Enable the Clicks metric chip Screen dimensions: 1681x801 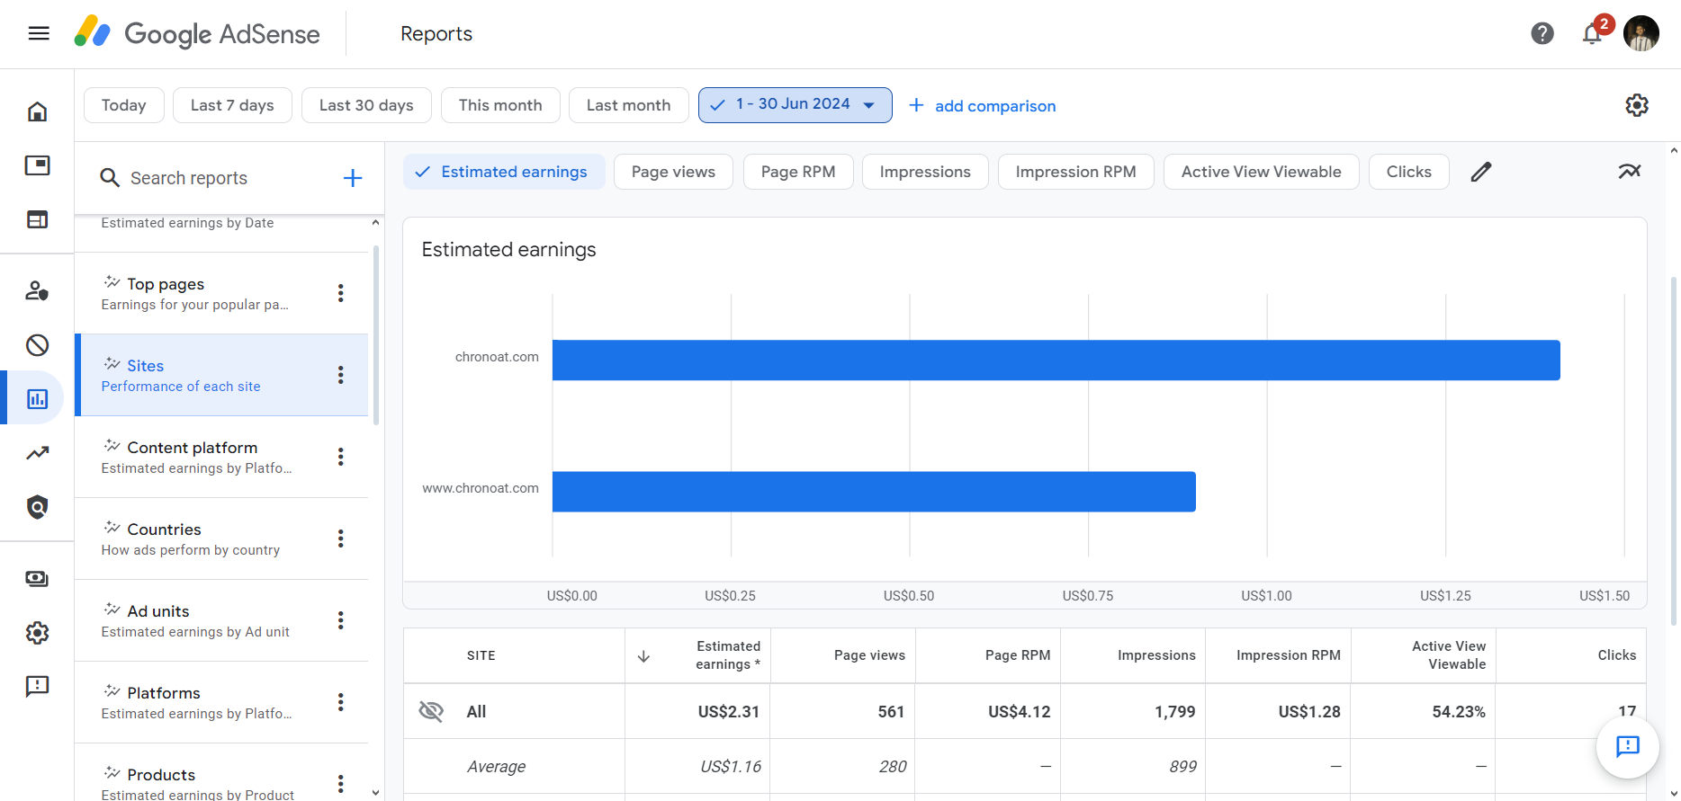click(x=1409, y=172)
